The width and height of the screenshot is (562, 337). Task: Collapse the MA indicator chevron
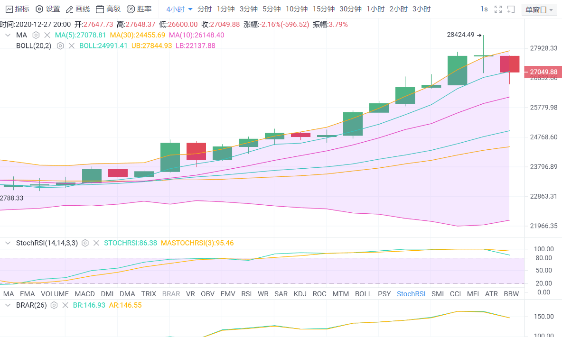point(8,35)
